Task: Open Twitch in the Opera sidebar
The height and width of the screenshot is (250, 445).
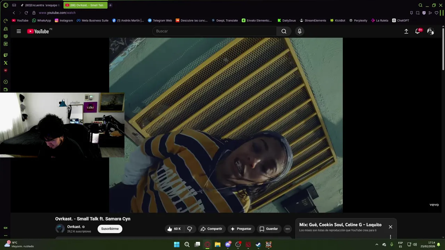Action: [x=6, y=55]
